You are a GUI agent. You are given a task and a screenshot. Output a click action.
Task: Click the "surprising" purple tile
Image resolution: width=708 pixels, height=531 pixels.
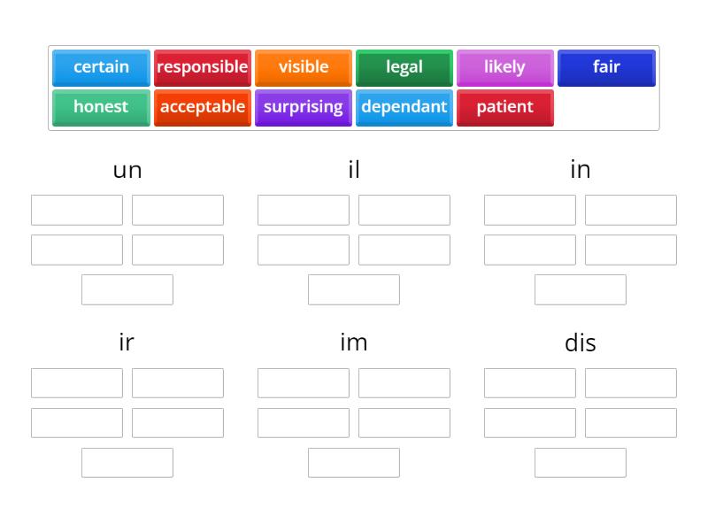(x=303, y=107)
